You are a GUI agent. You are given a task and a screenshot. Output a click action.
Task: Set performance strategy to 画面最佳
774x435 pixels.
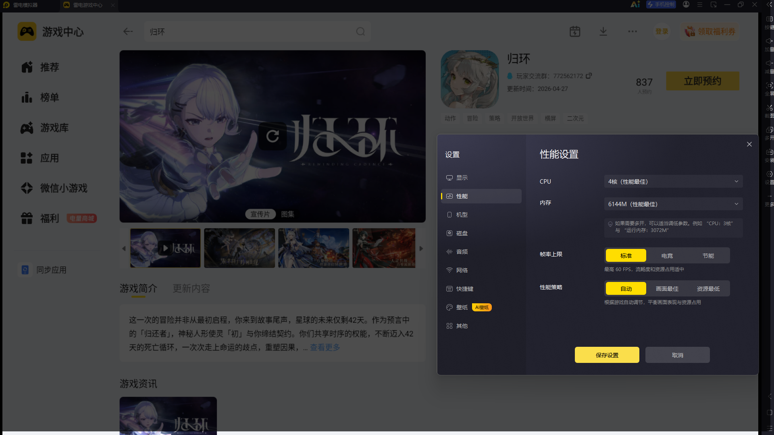point(667,289)
